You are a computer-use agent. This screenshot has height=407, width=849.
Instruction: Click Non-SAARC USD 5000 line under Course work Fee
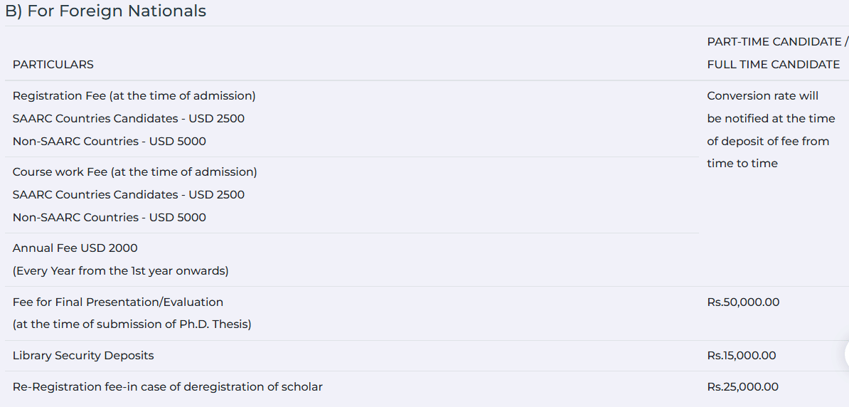click(109, 218)
